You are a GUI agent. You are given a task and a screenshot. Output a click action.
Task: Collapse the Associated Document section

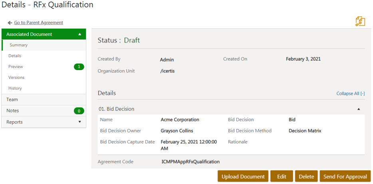tap(80, 34)
